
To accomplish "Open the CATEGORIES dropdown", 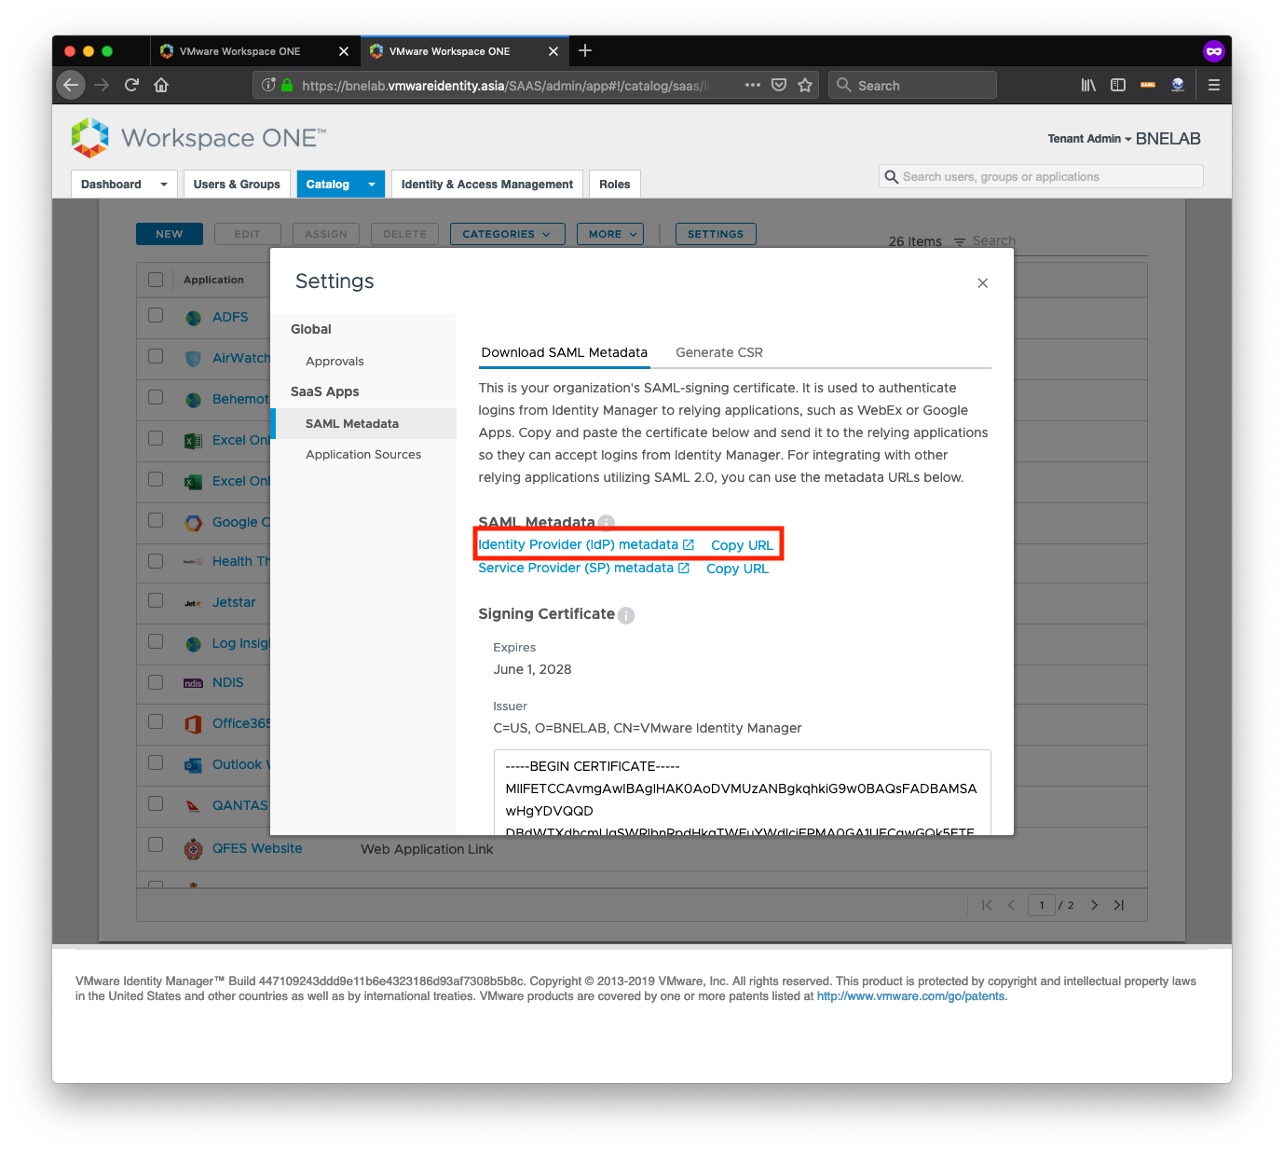I will (507, 234).
